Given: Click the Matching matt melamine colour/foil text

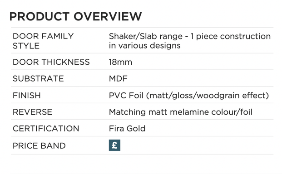Looking at the screenshot, I should pos(181,112).
